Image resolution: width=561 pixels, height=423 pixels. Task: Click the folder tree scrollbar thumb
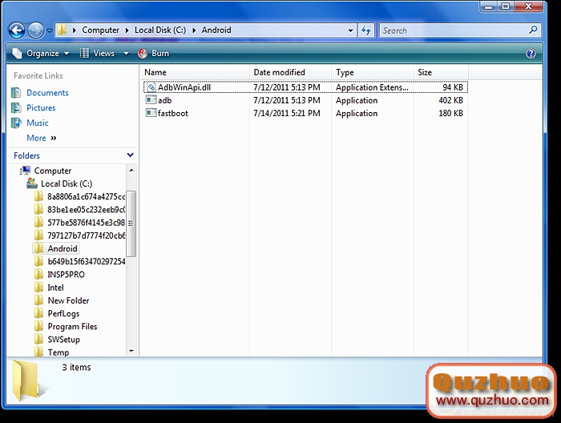tap(131, 224)
